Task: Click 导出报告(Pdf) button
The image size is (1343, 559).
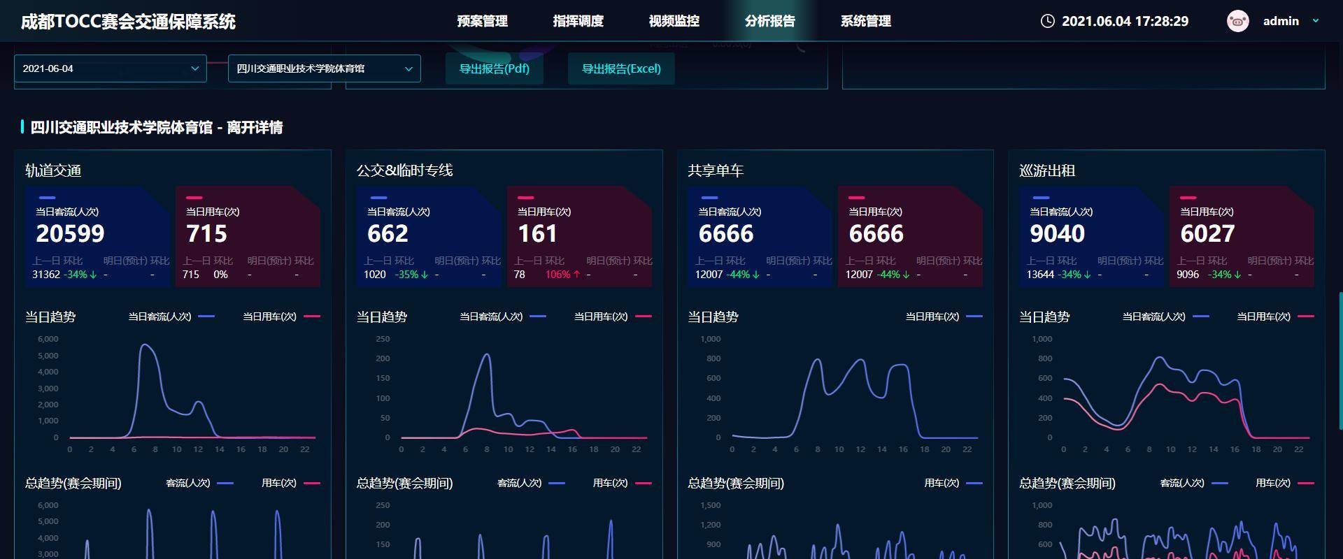Action: pyautogui.click(x=494, y=68)
